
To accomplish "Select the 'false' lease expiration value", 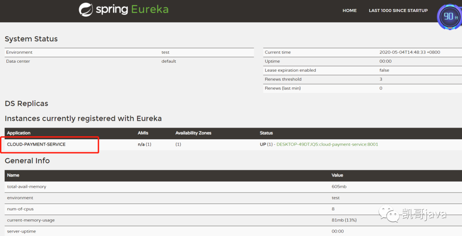I will [x=384, y=70].
